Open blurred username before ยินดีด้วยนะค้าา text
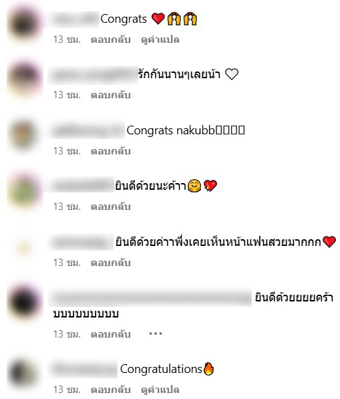This screenshot has height=399, width=340. point(81,186)
